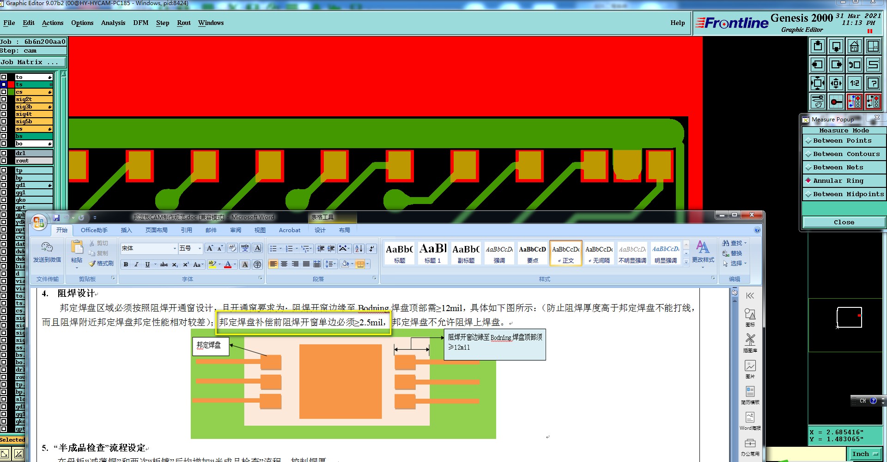This screenshot has height=462, width=887.
Task: Click the Save disk icon in Word
Action: [x=56, y=217]
